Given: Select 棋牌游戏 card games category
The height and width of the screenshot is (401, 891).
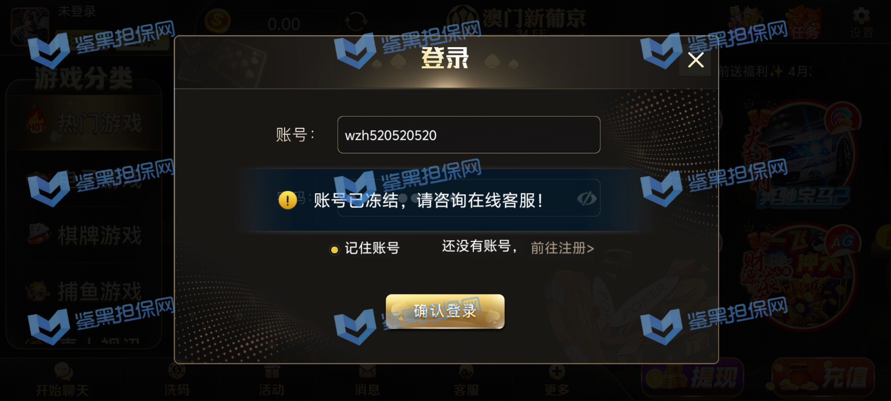Looking at the screenshot, I should point(84,235).
